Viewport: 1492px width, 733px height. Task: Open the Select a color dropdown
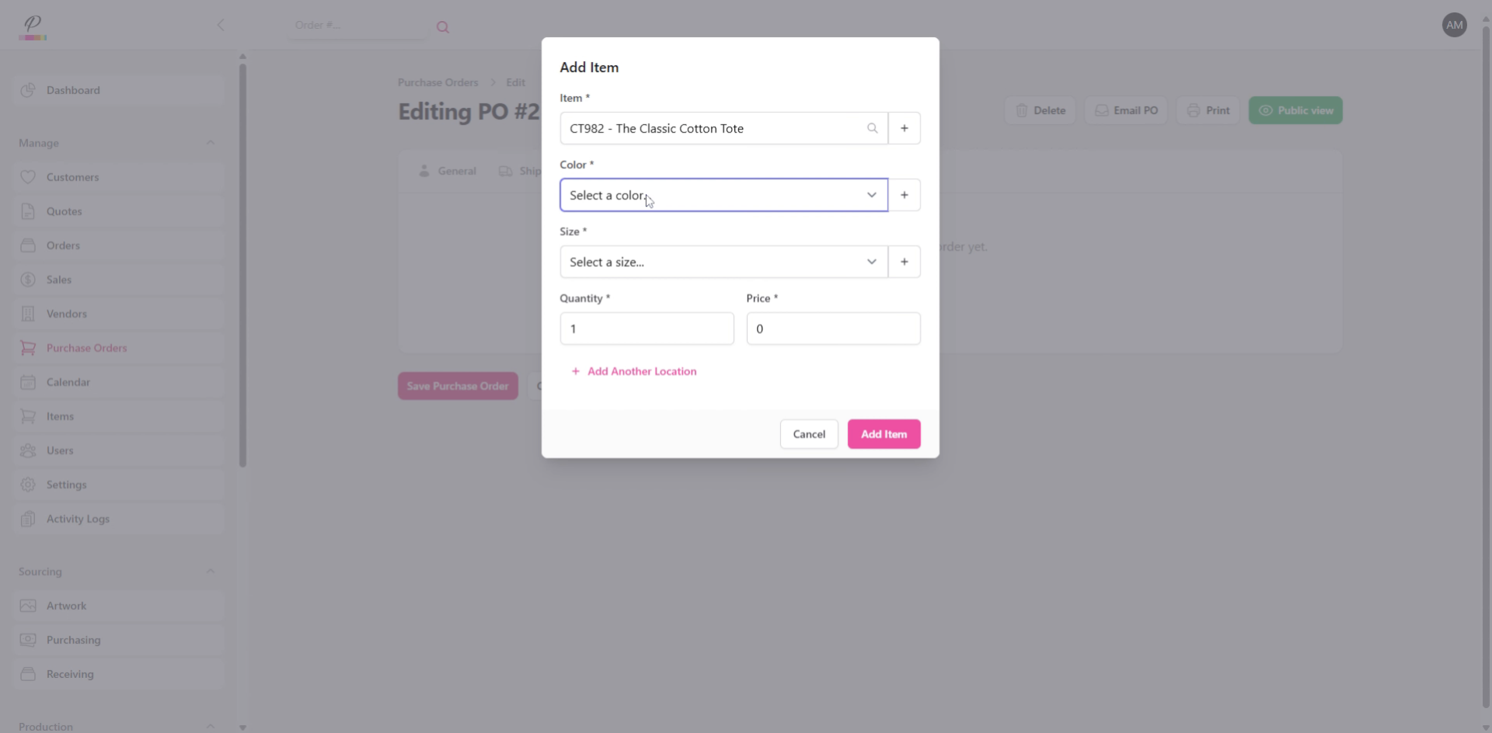pyautogui.click(x=723, y=195)
